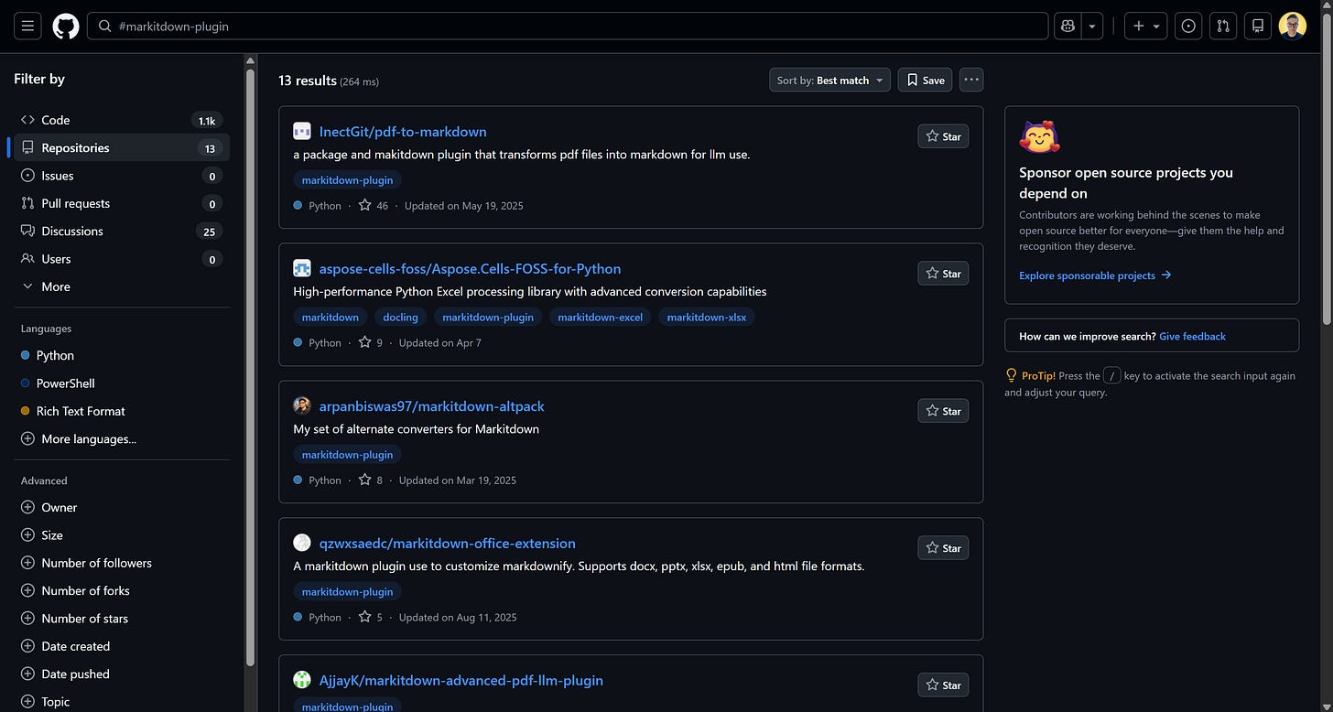Click the arpanbiswas97 owner avatar
Viewport: 1333px width, 712px height.
[302, 405]
